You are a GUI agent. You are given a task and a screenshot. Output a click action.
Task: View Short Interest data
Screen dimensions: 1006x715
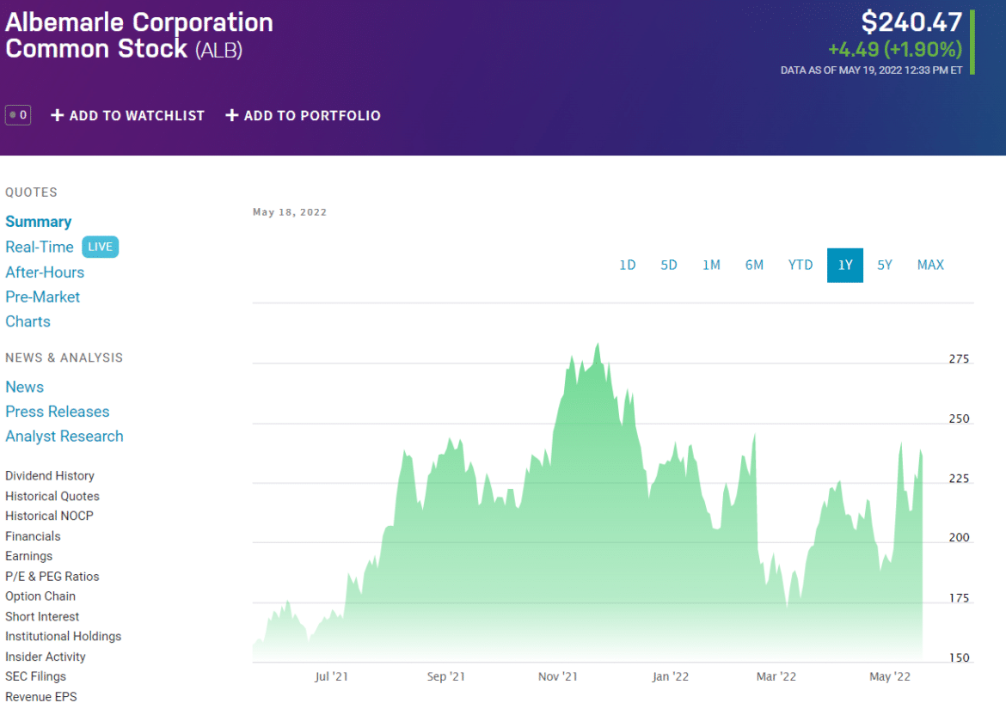[42, 617]
